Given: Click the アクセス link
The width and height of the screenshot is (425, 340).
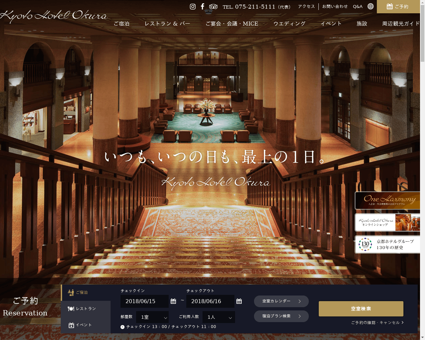Looking at the screenshot, I should click(x=306, y=6).
